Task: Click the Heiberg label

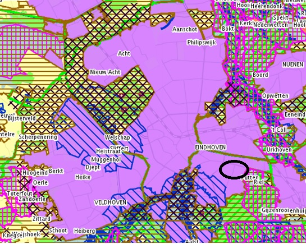Action: click(x=85, y=231)
